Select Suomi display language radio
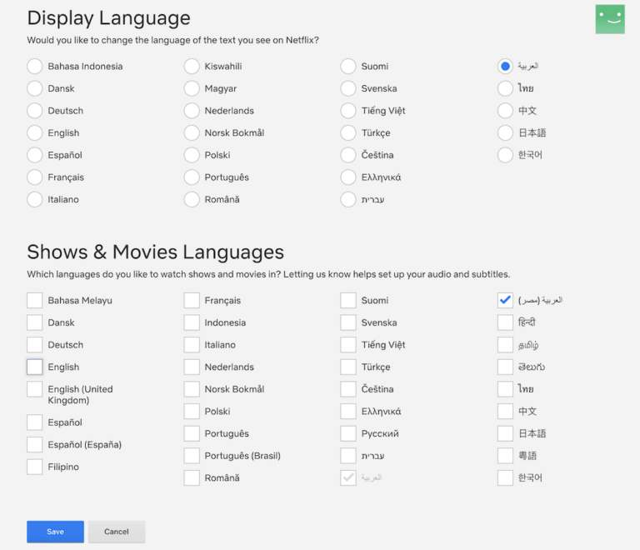Viewport: 640px width, 550px height. 348,66
